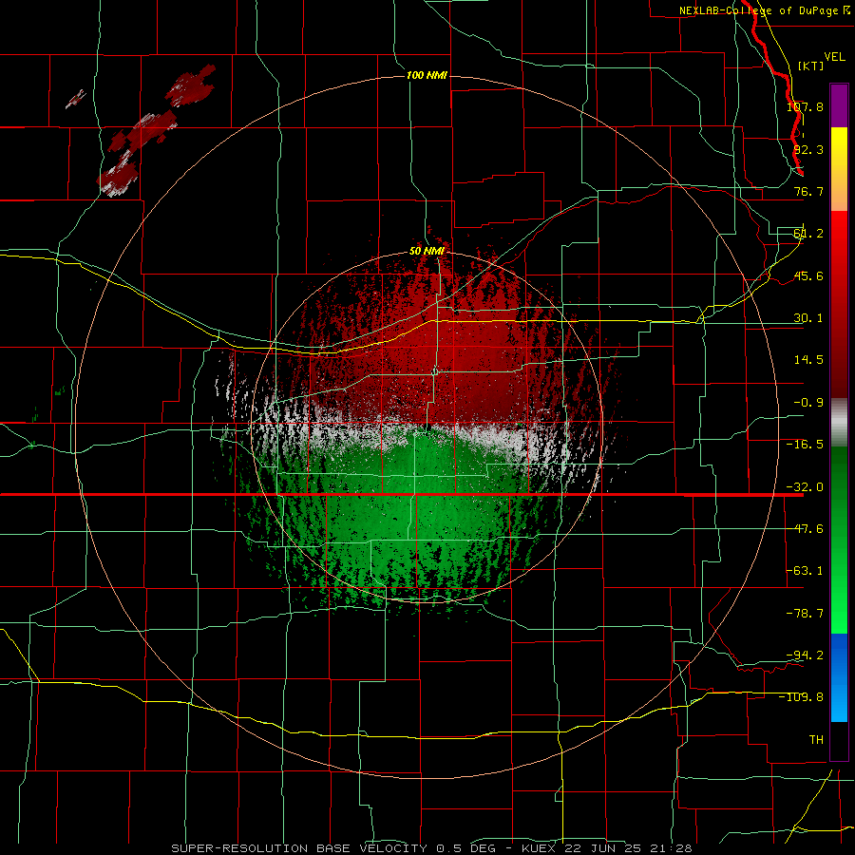This screenshot has width=855, height=855.
Task: Click the Super-Resolution Base Velocity caption
Action: [431, 848]
